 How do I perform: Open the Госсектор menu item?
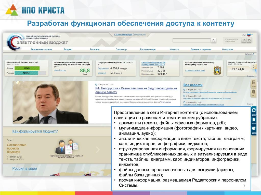(121, 50)
